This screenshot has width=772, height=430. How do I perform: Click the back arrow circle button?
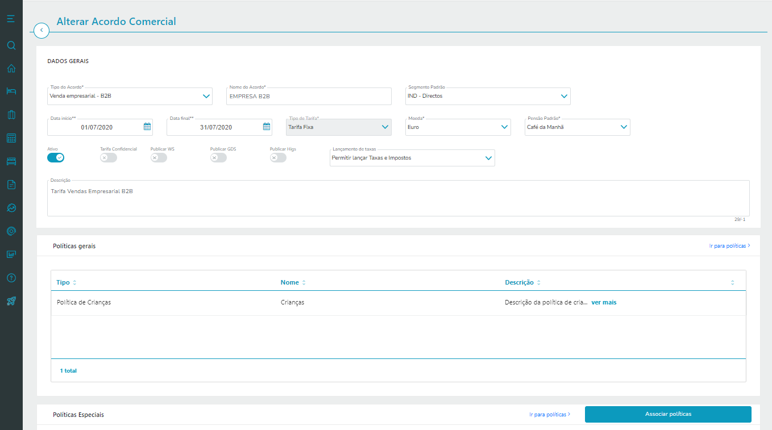coord(41,30)
